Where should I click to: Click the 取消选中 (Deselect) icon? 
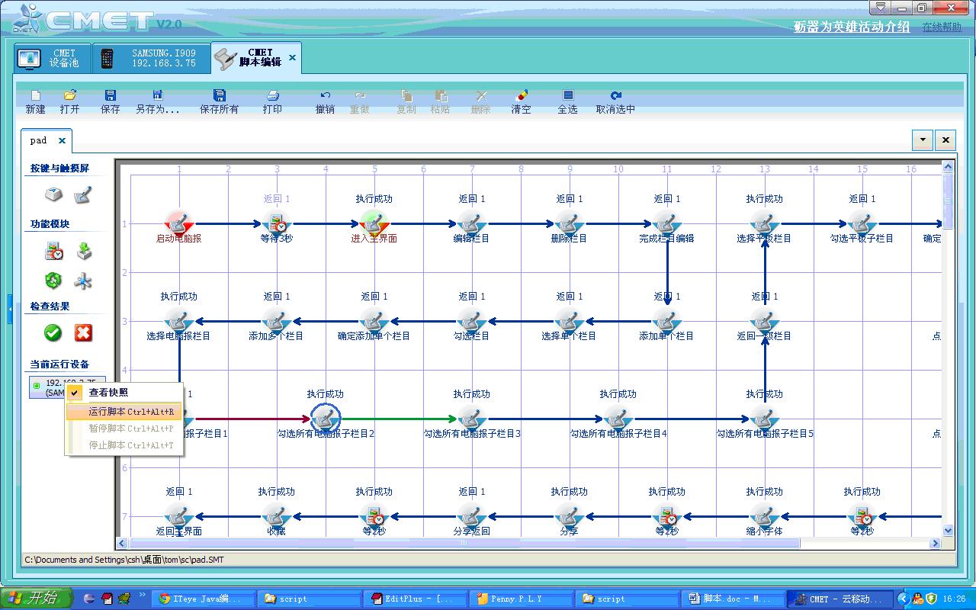point(616,95)
